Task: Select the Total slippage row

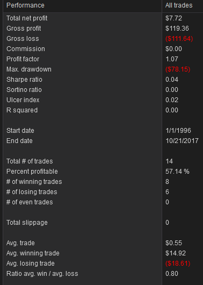Action: point(103,223)
